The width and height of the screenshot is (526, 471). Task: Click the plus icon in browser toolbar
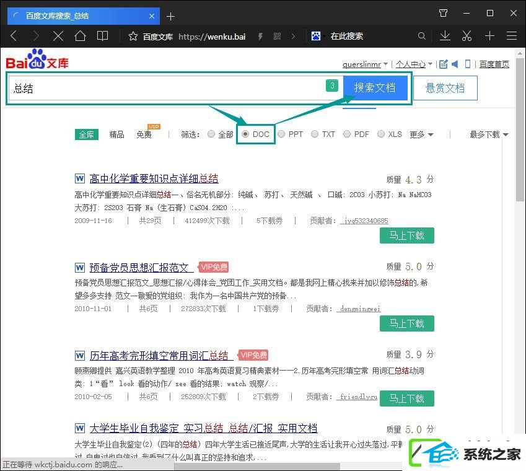490,35
